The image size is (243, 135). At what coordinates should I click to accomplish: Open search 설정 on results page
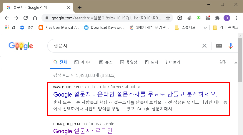click(223, 62)
